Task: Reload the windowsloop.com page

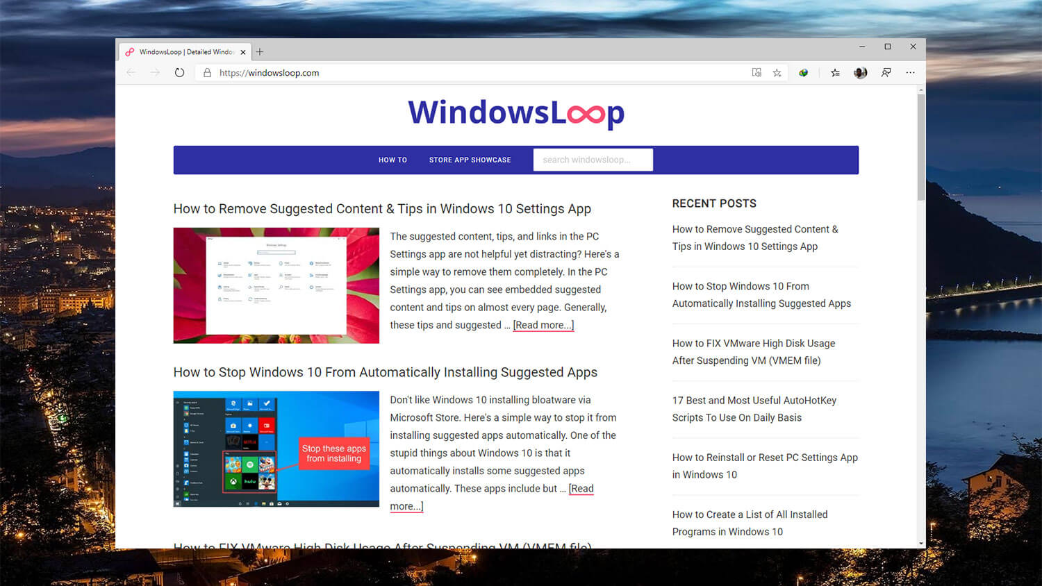Action: [x=180, y=72]
